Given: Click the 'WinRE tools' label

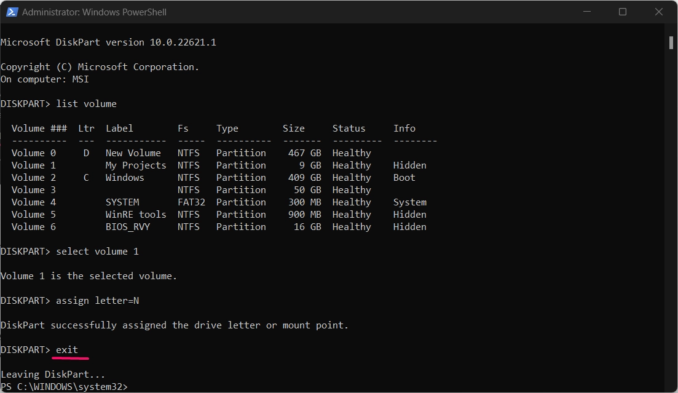Looking at the screenshot, I should tap(136, 215).
